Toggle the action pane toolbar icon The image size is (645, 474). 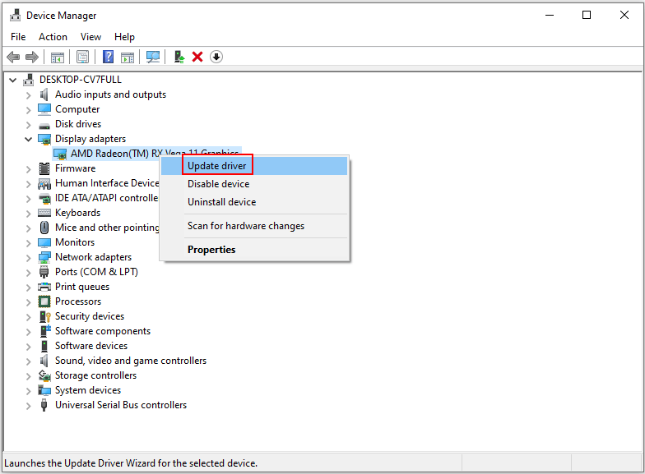click(x=128, y=58)
